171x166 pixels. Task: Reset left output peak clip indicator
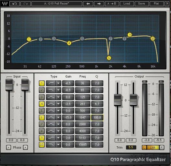[x=145, y=81]
